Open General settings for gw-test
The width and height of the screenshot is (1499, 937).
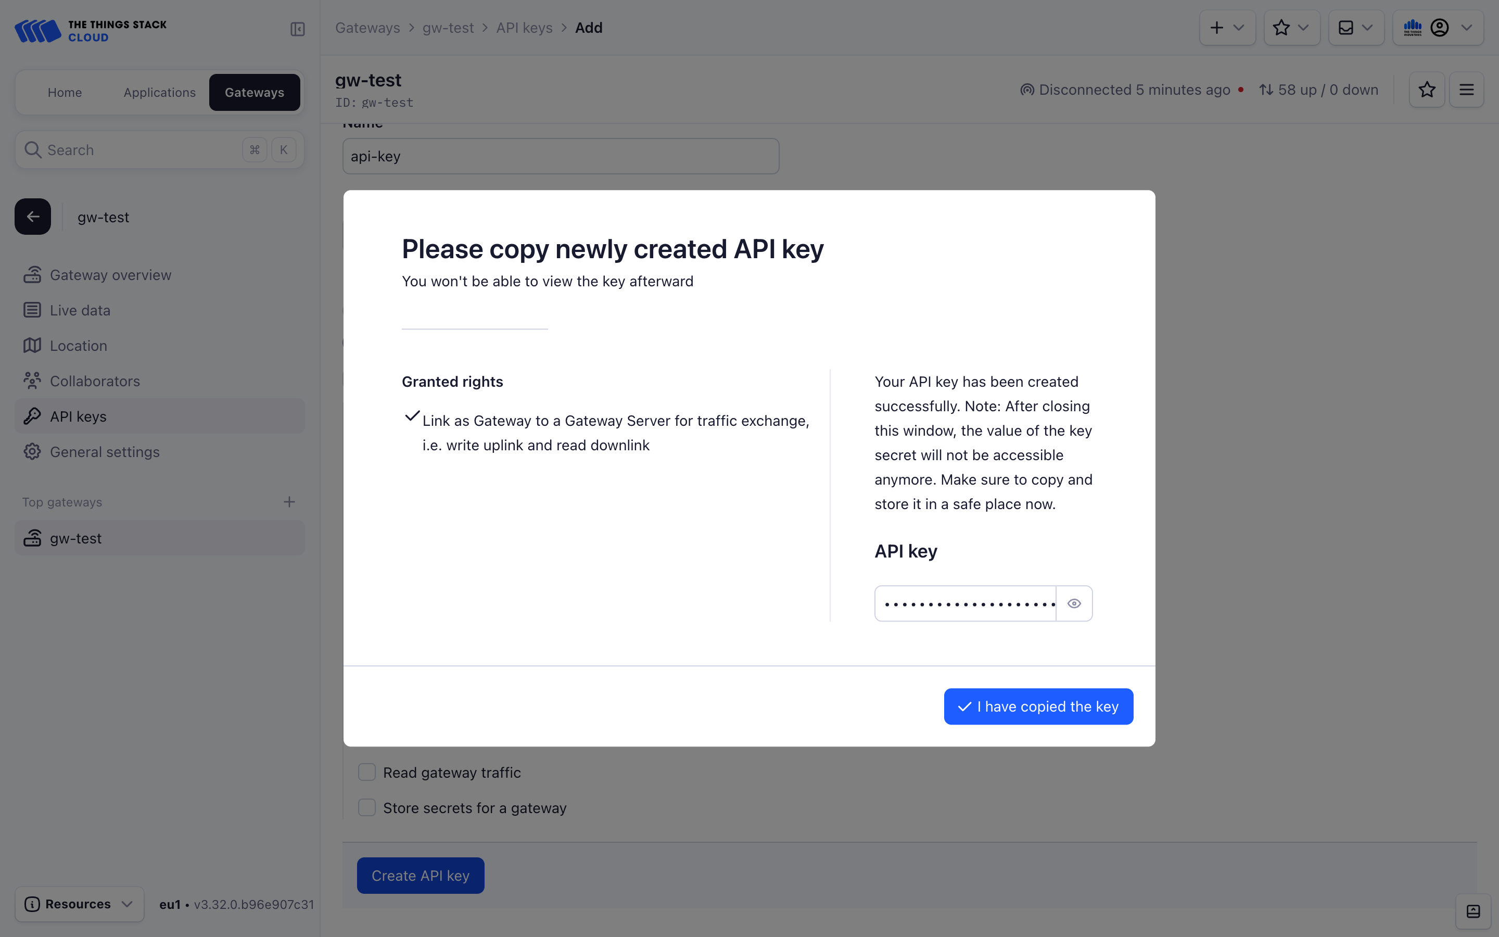coord(104,451)
